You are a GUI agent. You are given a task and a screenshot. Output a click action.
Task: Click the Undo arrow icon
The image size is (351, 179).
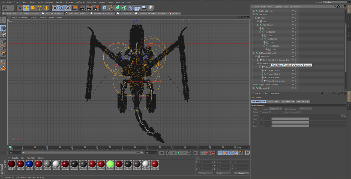tap(5, 8)
